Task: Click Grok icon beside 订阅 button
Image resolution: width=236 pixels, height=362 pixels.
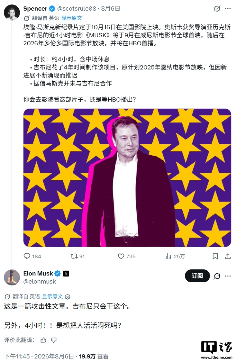Action: (217, 276)
